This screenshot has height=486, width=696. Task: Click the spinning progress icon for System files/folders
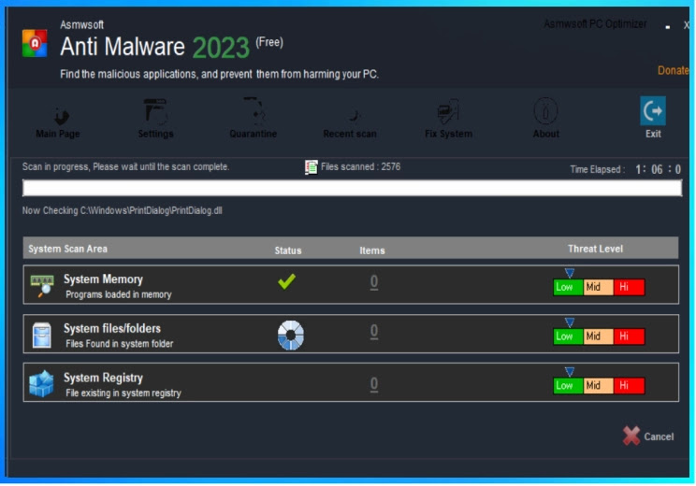291,336
